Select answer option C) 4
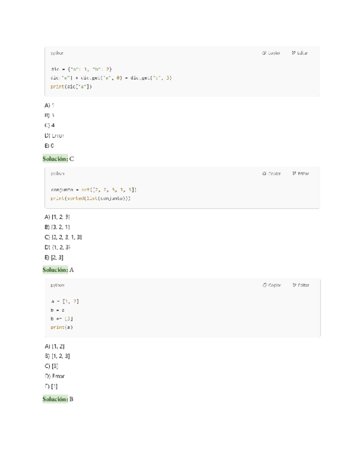The width and height of the screenshot is (363, 470). pos(49,125)
